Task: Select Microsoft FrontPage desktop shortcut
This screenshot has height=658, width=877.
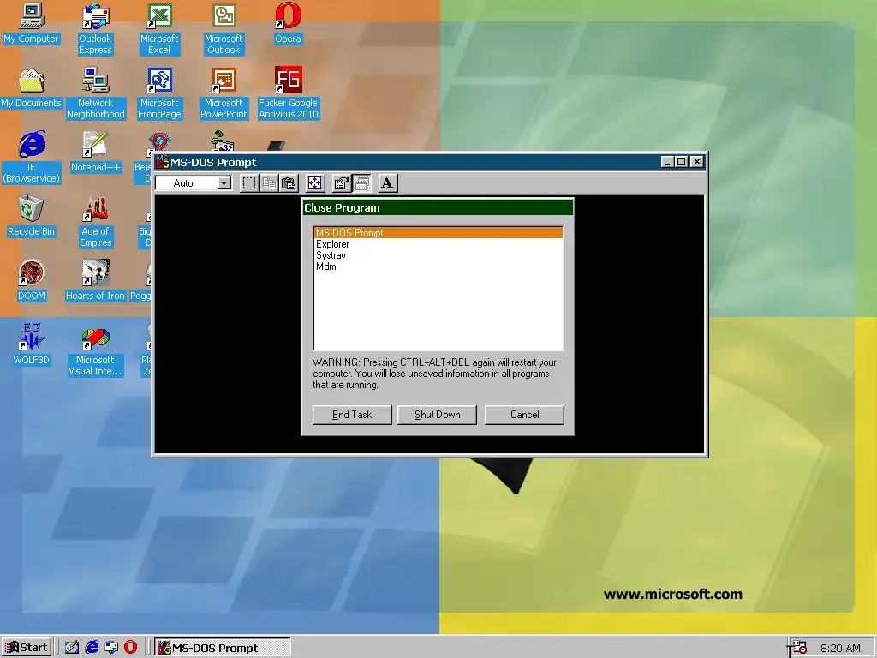Action: pos(159,93)
